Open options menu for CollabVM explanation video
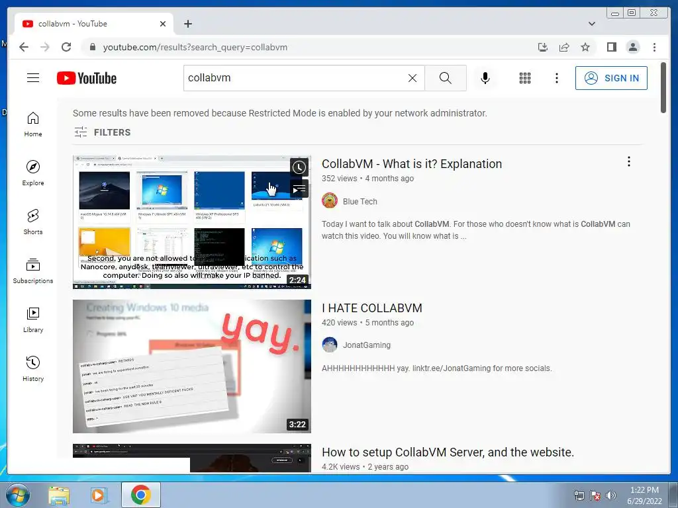678x508 pixels. click(629, 162)
